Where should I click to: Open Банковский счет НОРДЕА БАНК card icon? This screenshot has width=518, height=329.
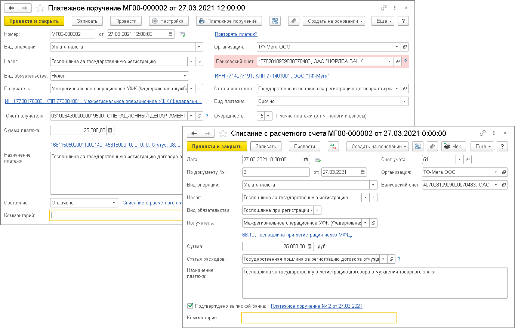tap(398, 62)
